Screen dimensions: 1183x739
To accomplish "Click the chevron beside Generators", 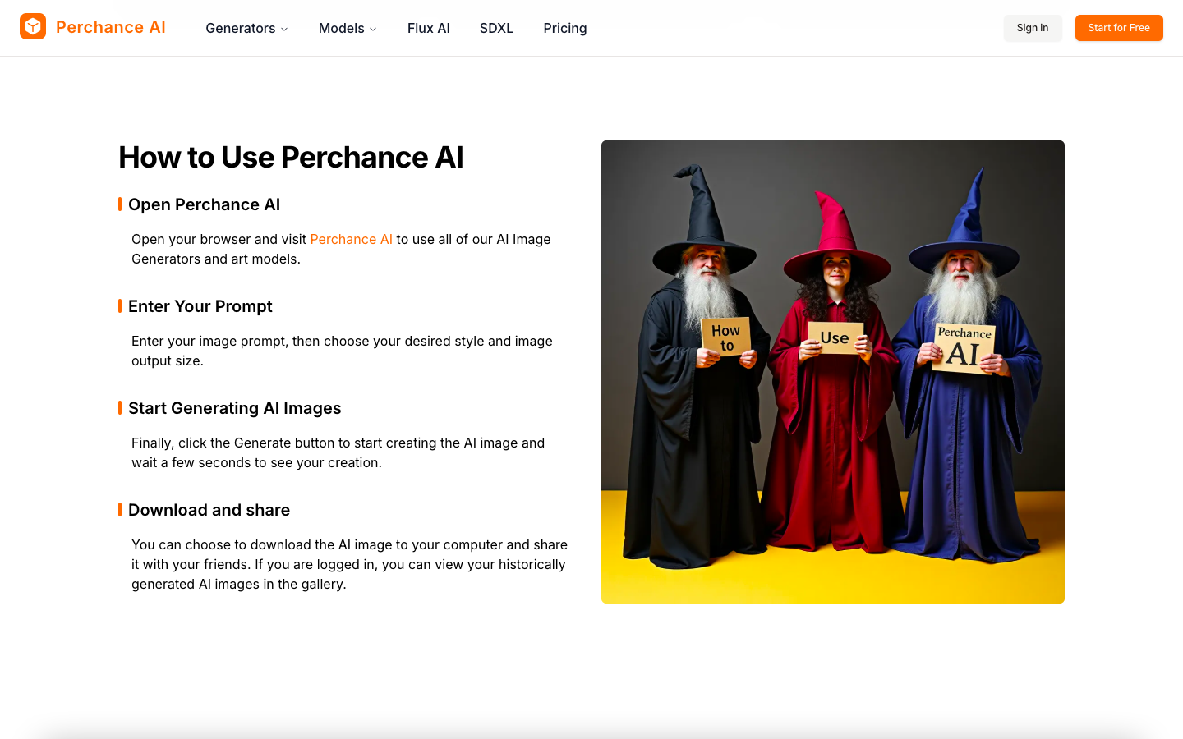I will pos(284,29).
